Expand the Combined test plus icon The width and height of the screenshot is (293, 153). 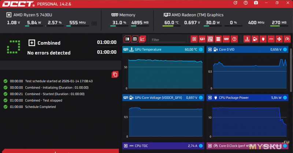32,43
